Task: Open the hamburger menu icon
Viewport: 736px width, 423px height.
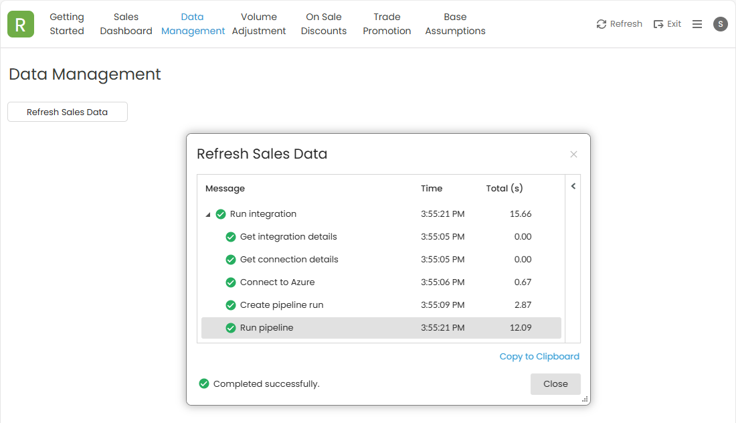Action: (697, 24)
